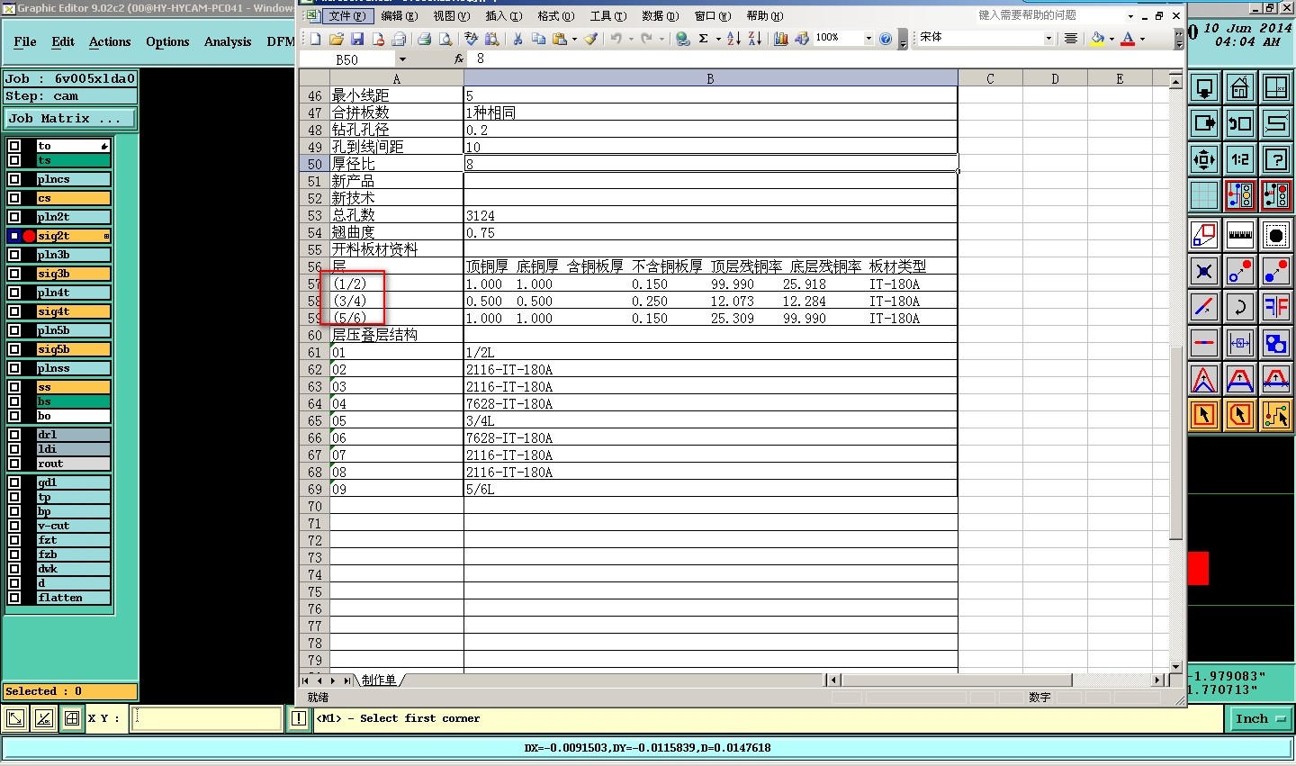Image resolution: width=1296 pixels, height=766 pixels.
Task: Open the font color dropdown arrow
Action: click(1142, 39)
